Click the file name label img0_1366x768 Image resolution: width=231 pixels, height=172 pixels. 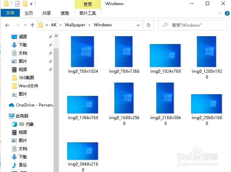pyautogui.click(x=83, y=118)
